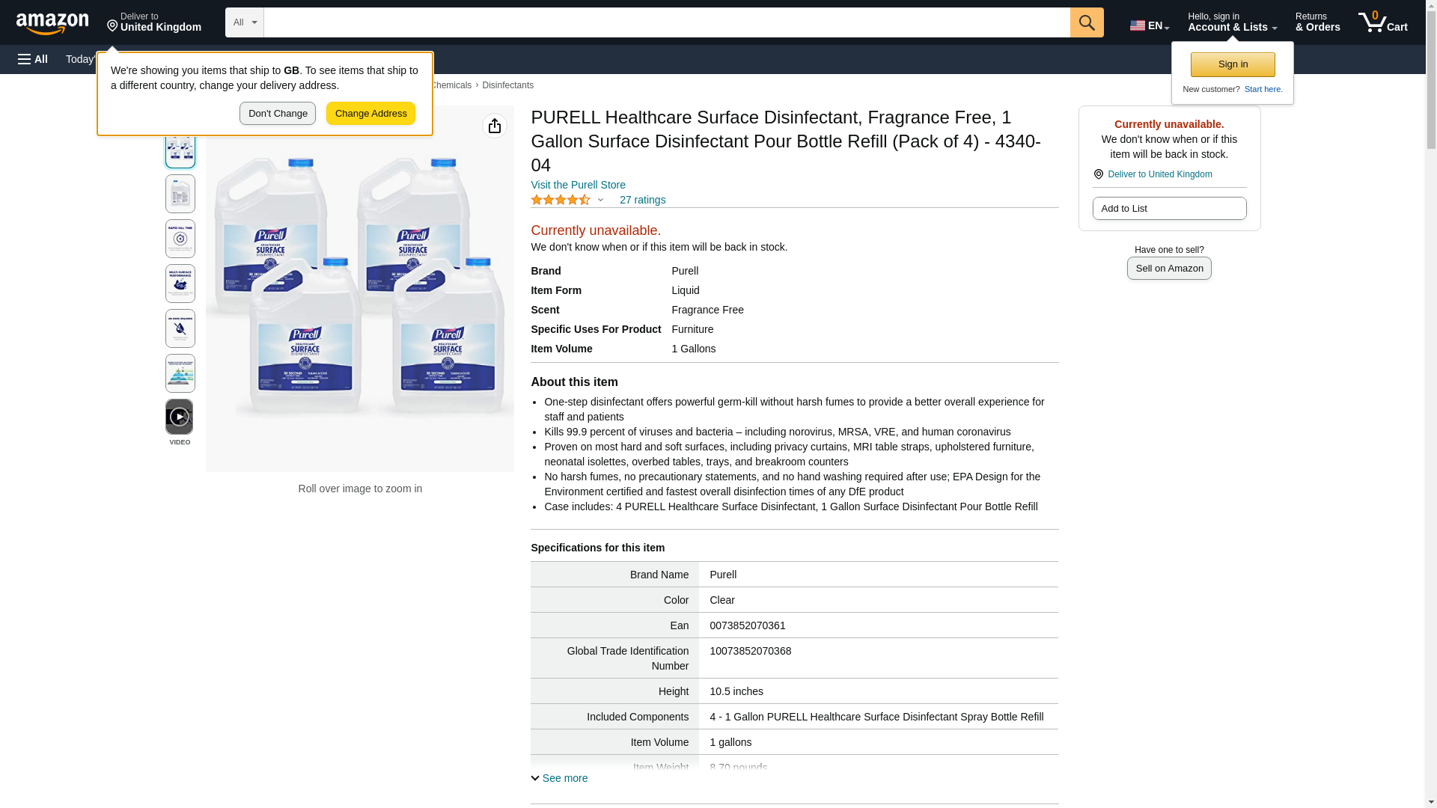Open the EN language dropdown
Image resolution: width=1437 pixels, height=808 pixels.
(1149, 25)
